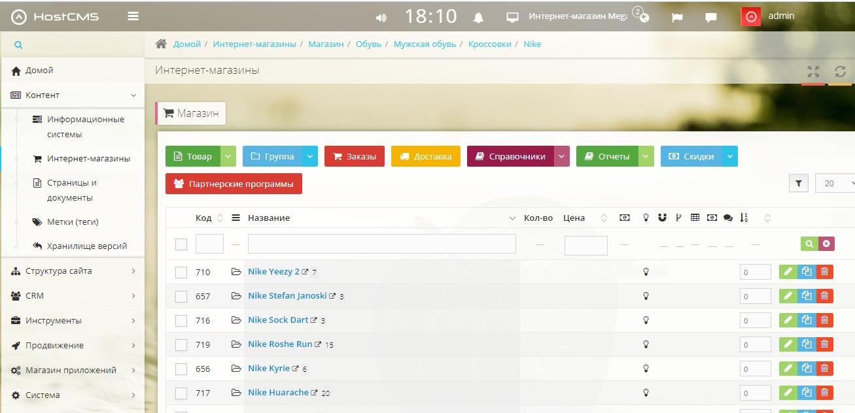Click the home icon in breadcrumbs

click(161, 44)
